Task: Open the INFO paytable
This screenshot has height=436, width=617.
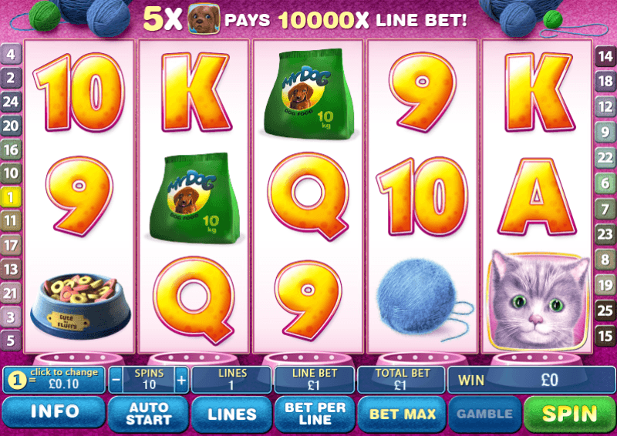Action: coord(54,411)
